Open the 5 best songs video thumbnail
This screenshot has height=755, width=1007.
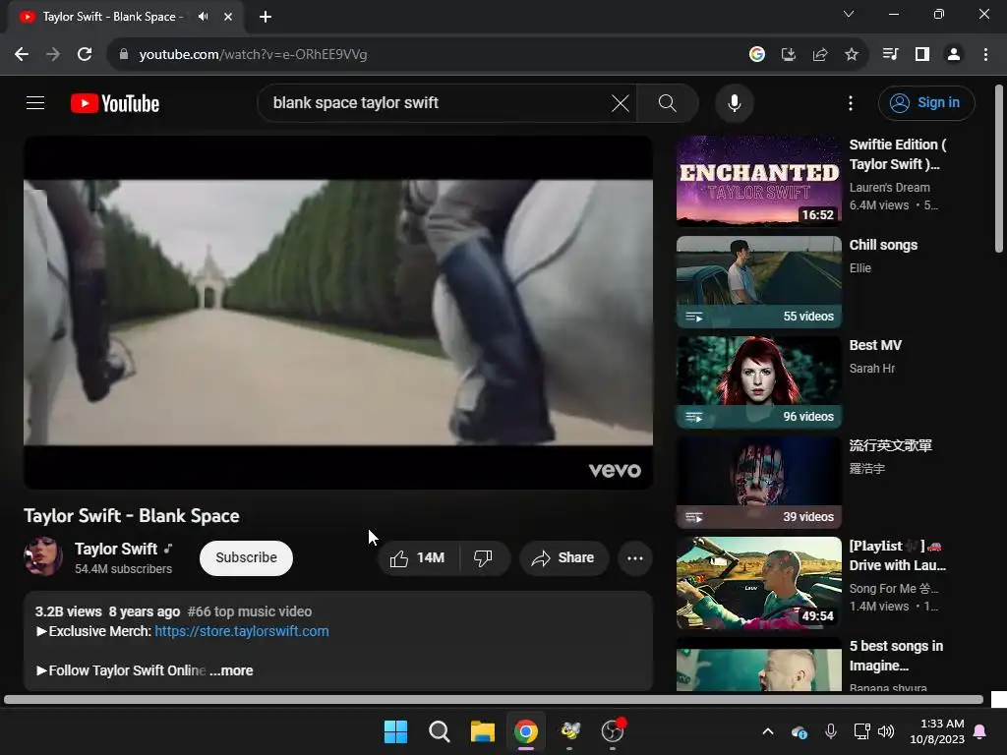[x=758, y=665]
